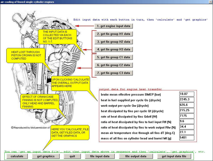
Task: Click 'HERE YOU CALCULATE, FILE DATA' callout
Action: pyautogui.click(x=70, y=133)
